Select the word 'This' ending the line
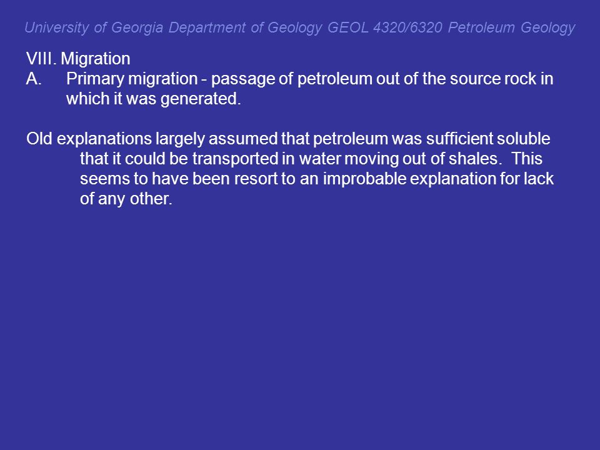The height and width of the screenshot is (450, 600). coord(527,158)
